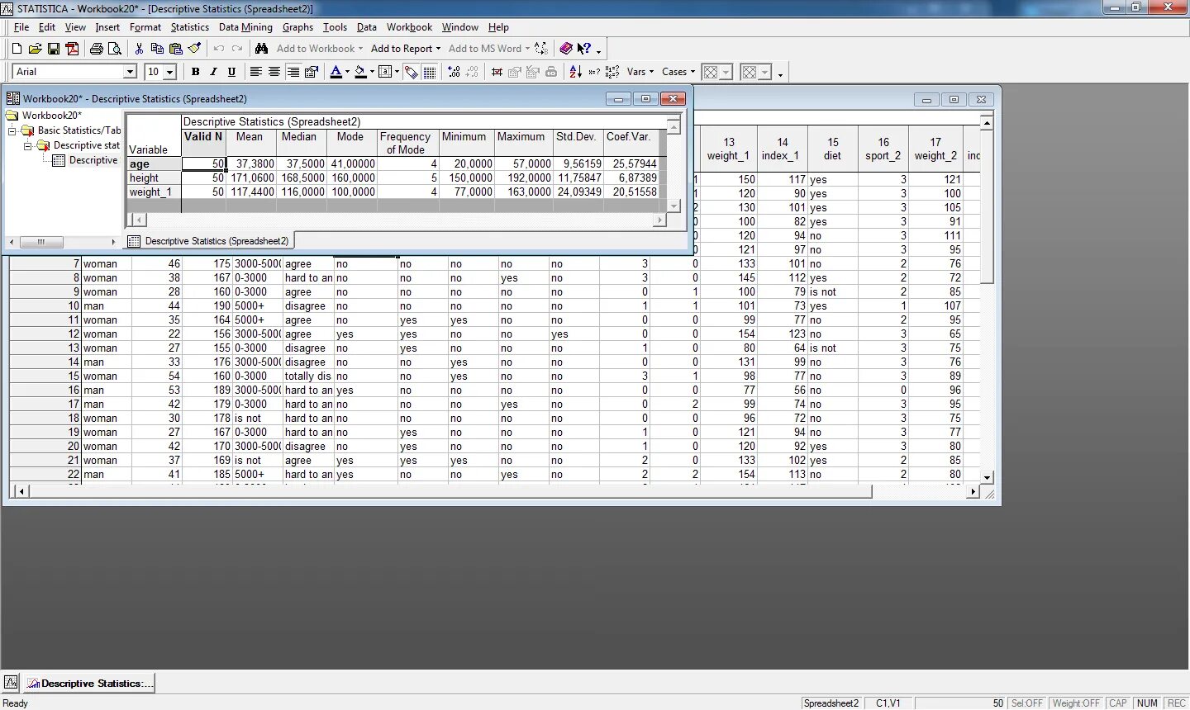
Task: Expand the fill color dropdown arrow
Action: click(x=372, y=72)
